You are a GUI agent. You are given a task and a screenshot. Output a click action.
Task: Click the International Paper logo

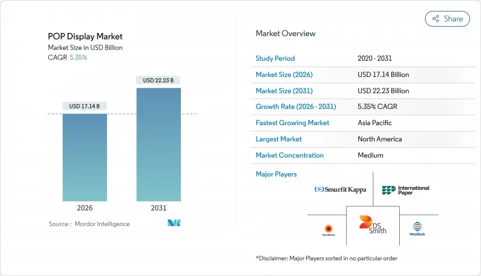click(x=406, y=190)
